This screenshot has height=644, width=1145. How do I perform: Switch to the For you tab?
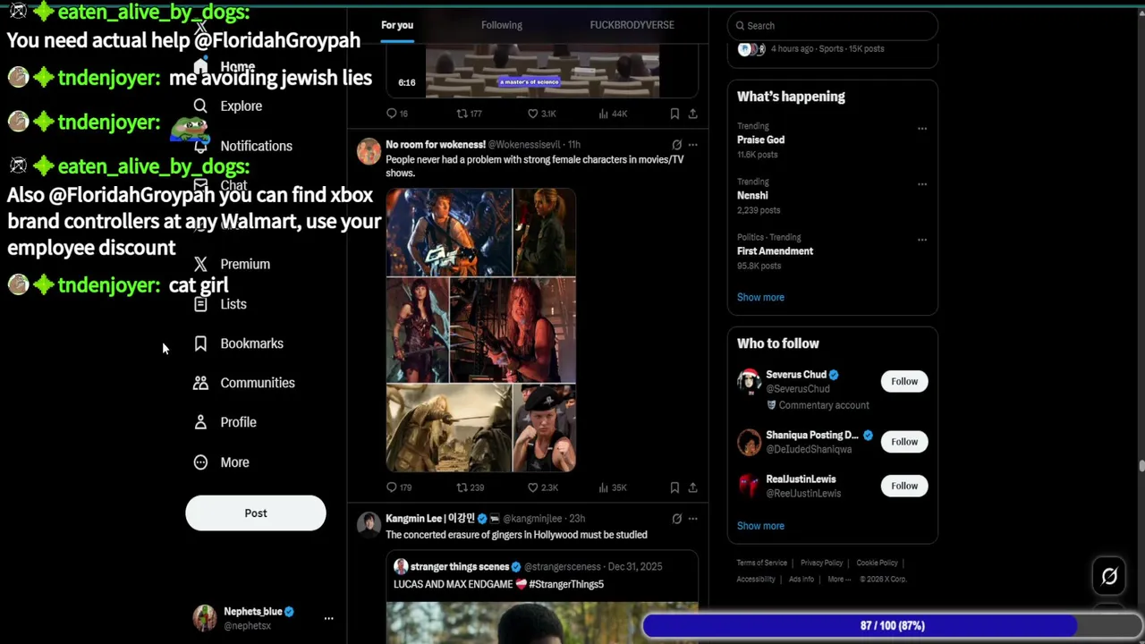pyautogui.click(x=397, y=25)
